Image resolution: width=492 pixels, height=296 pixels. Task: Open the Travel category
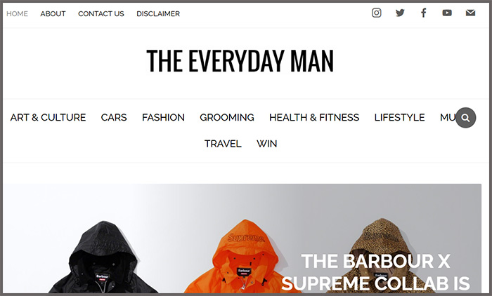[x=223, y=144]
